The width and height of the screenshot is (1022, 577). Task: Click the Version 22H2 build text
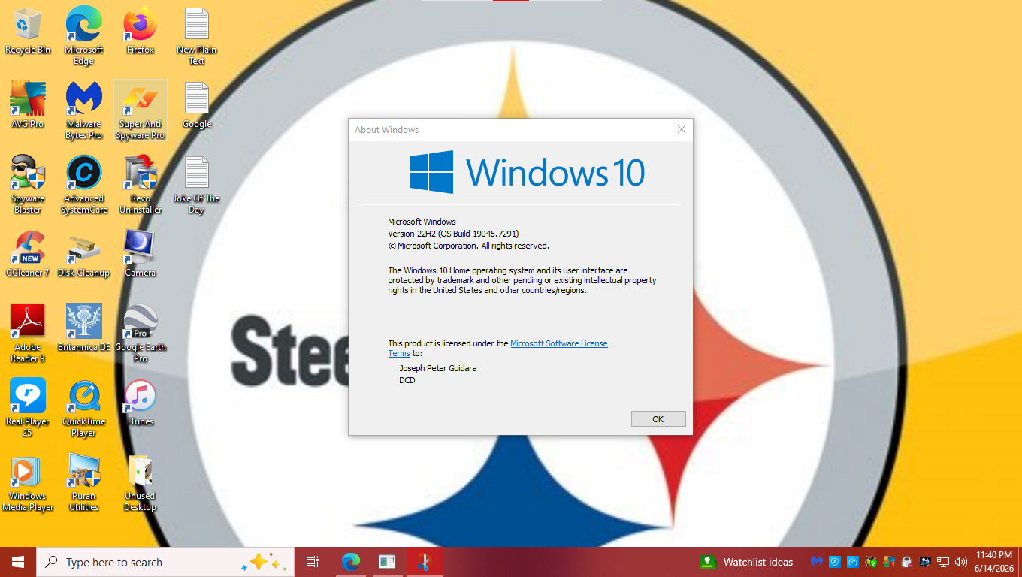click(453, 234)
